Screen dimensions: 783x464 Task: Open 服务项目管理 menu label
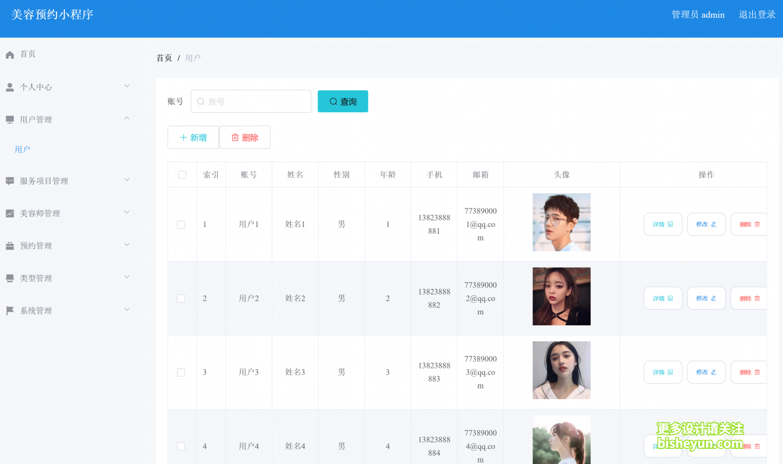44,181
